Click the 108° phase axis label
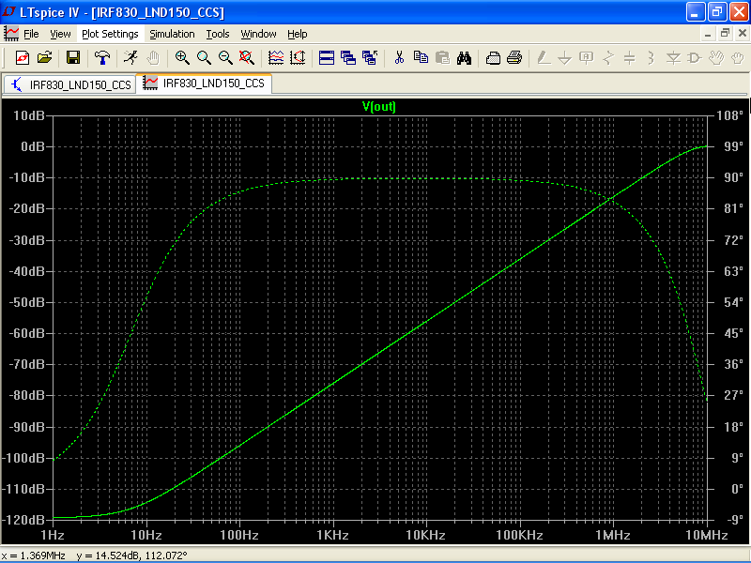 [729, 115]
